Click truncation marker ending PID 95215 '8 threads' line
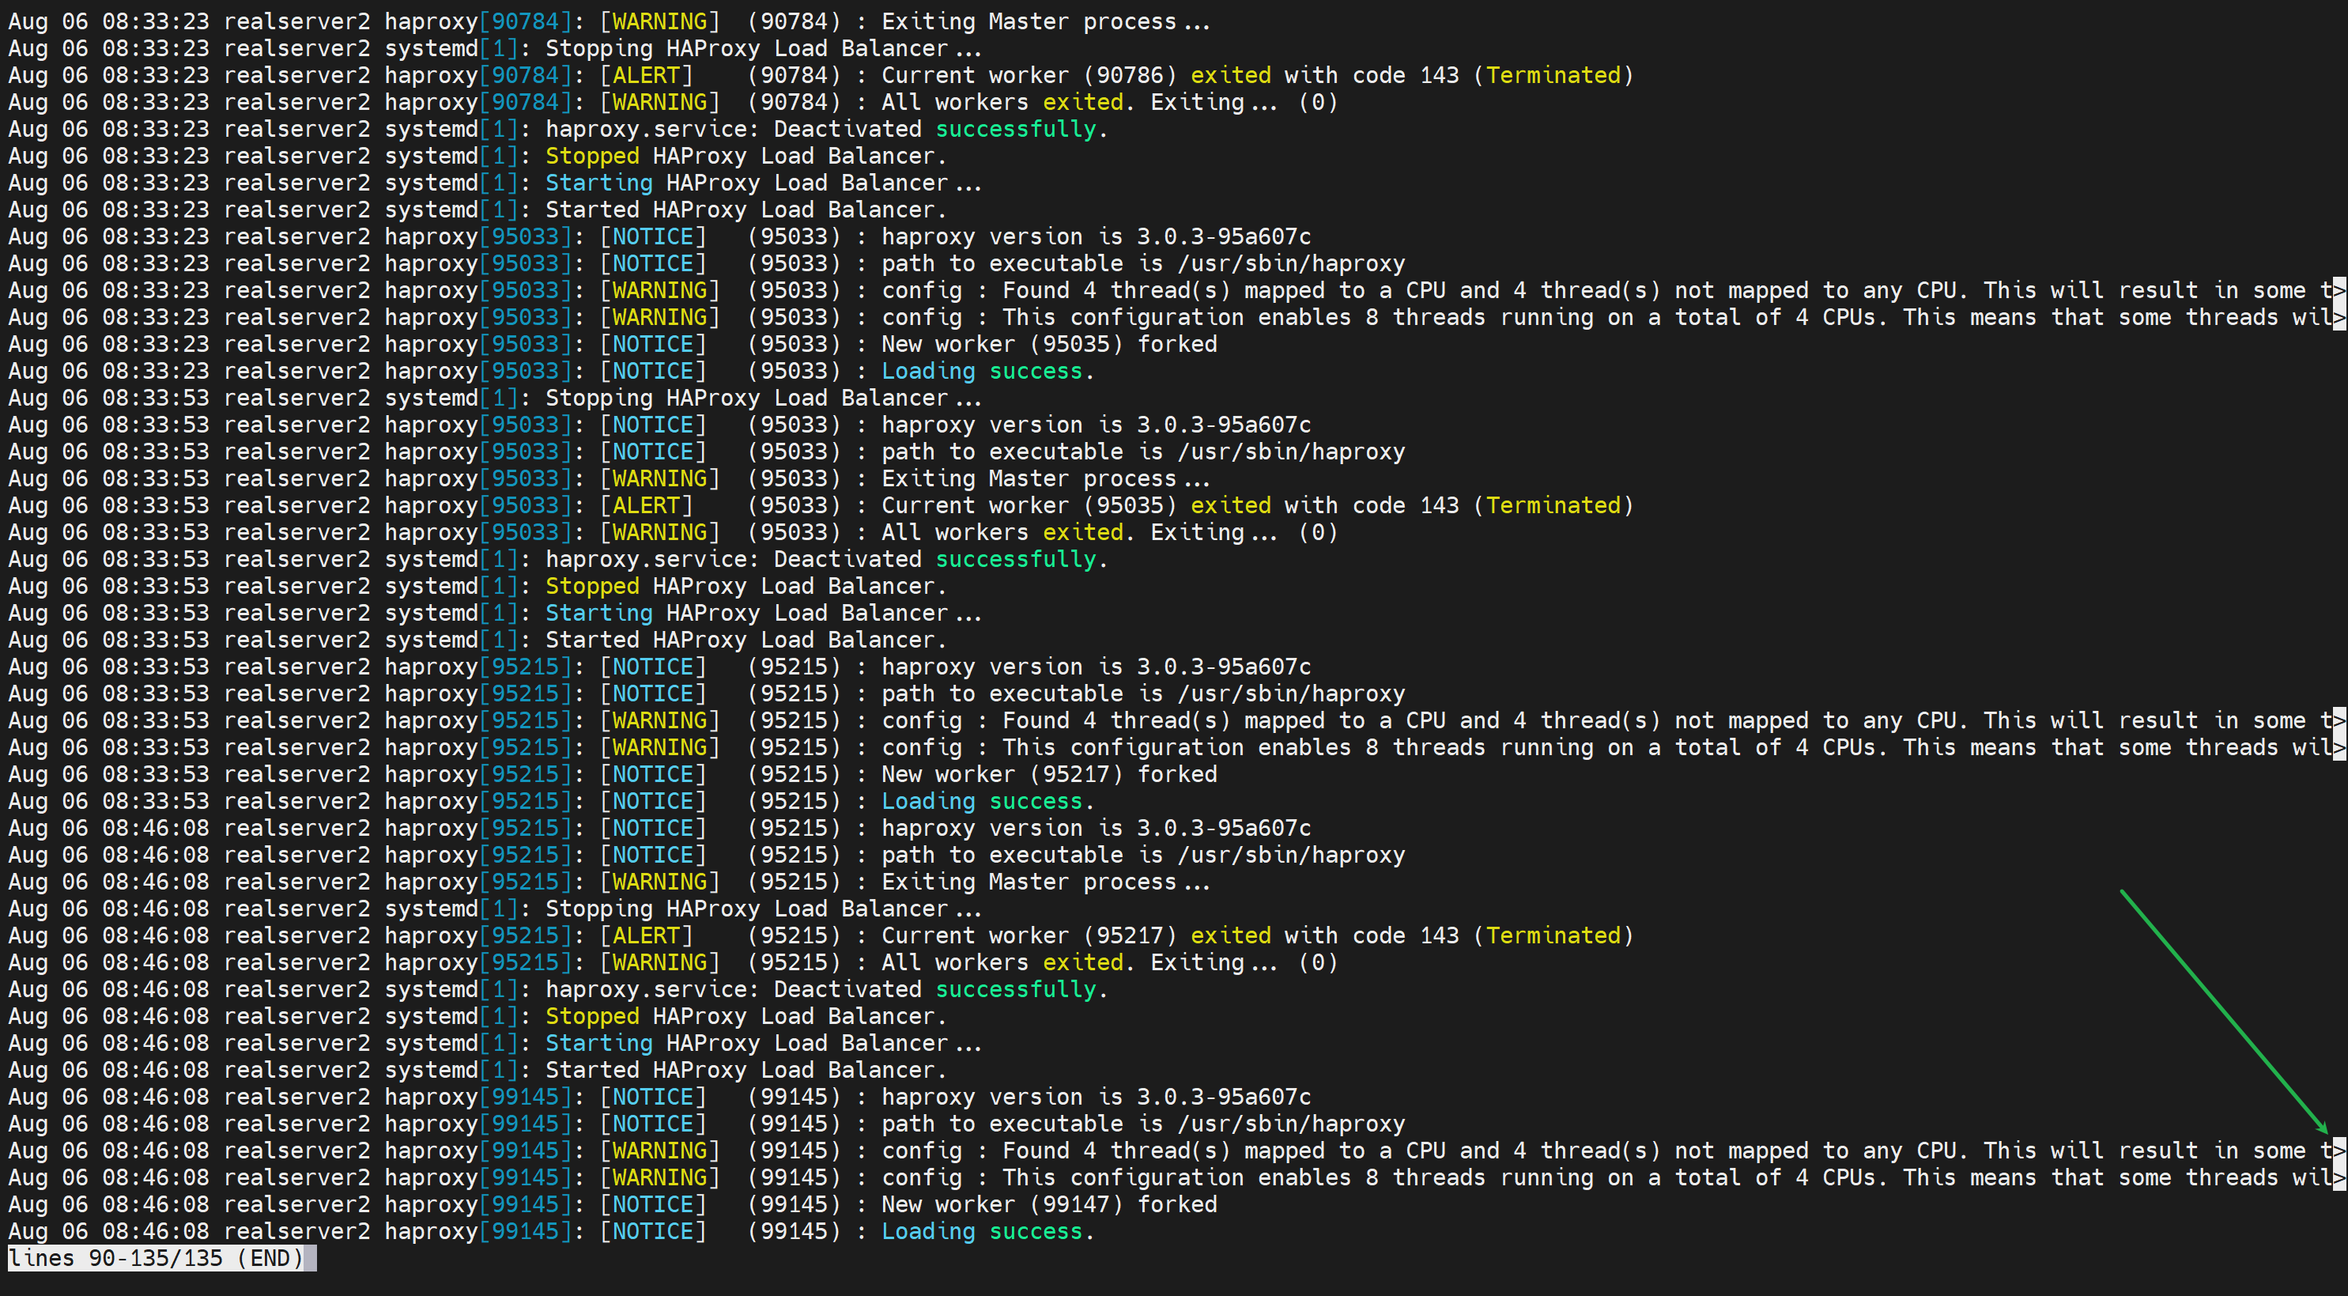 [x=2339, y=747]
